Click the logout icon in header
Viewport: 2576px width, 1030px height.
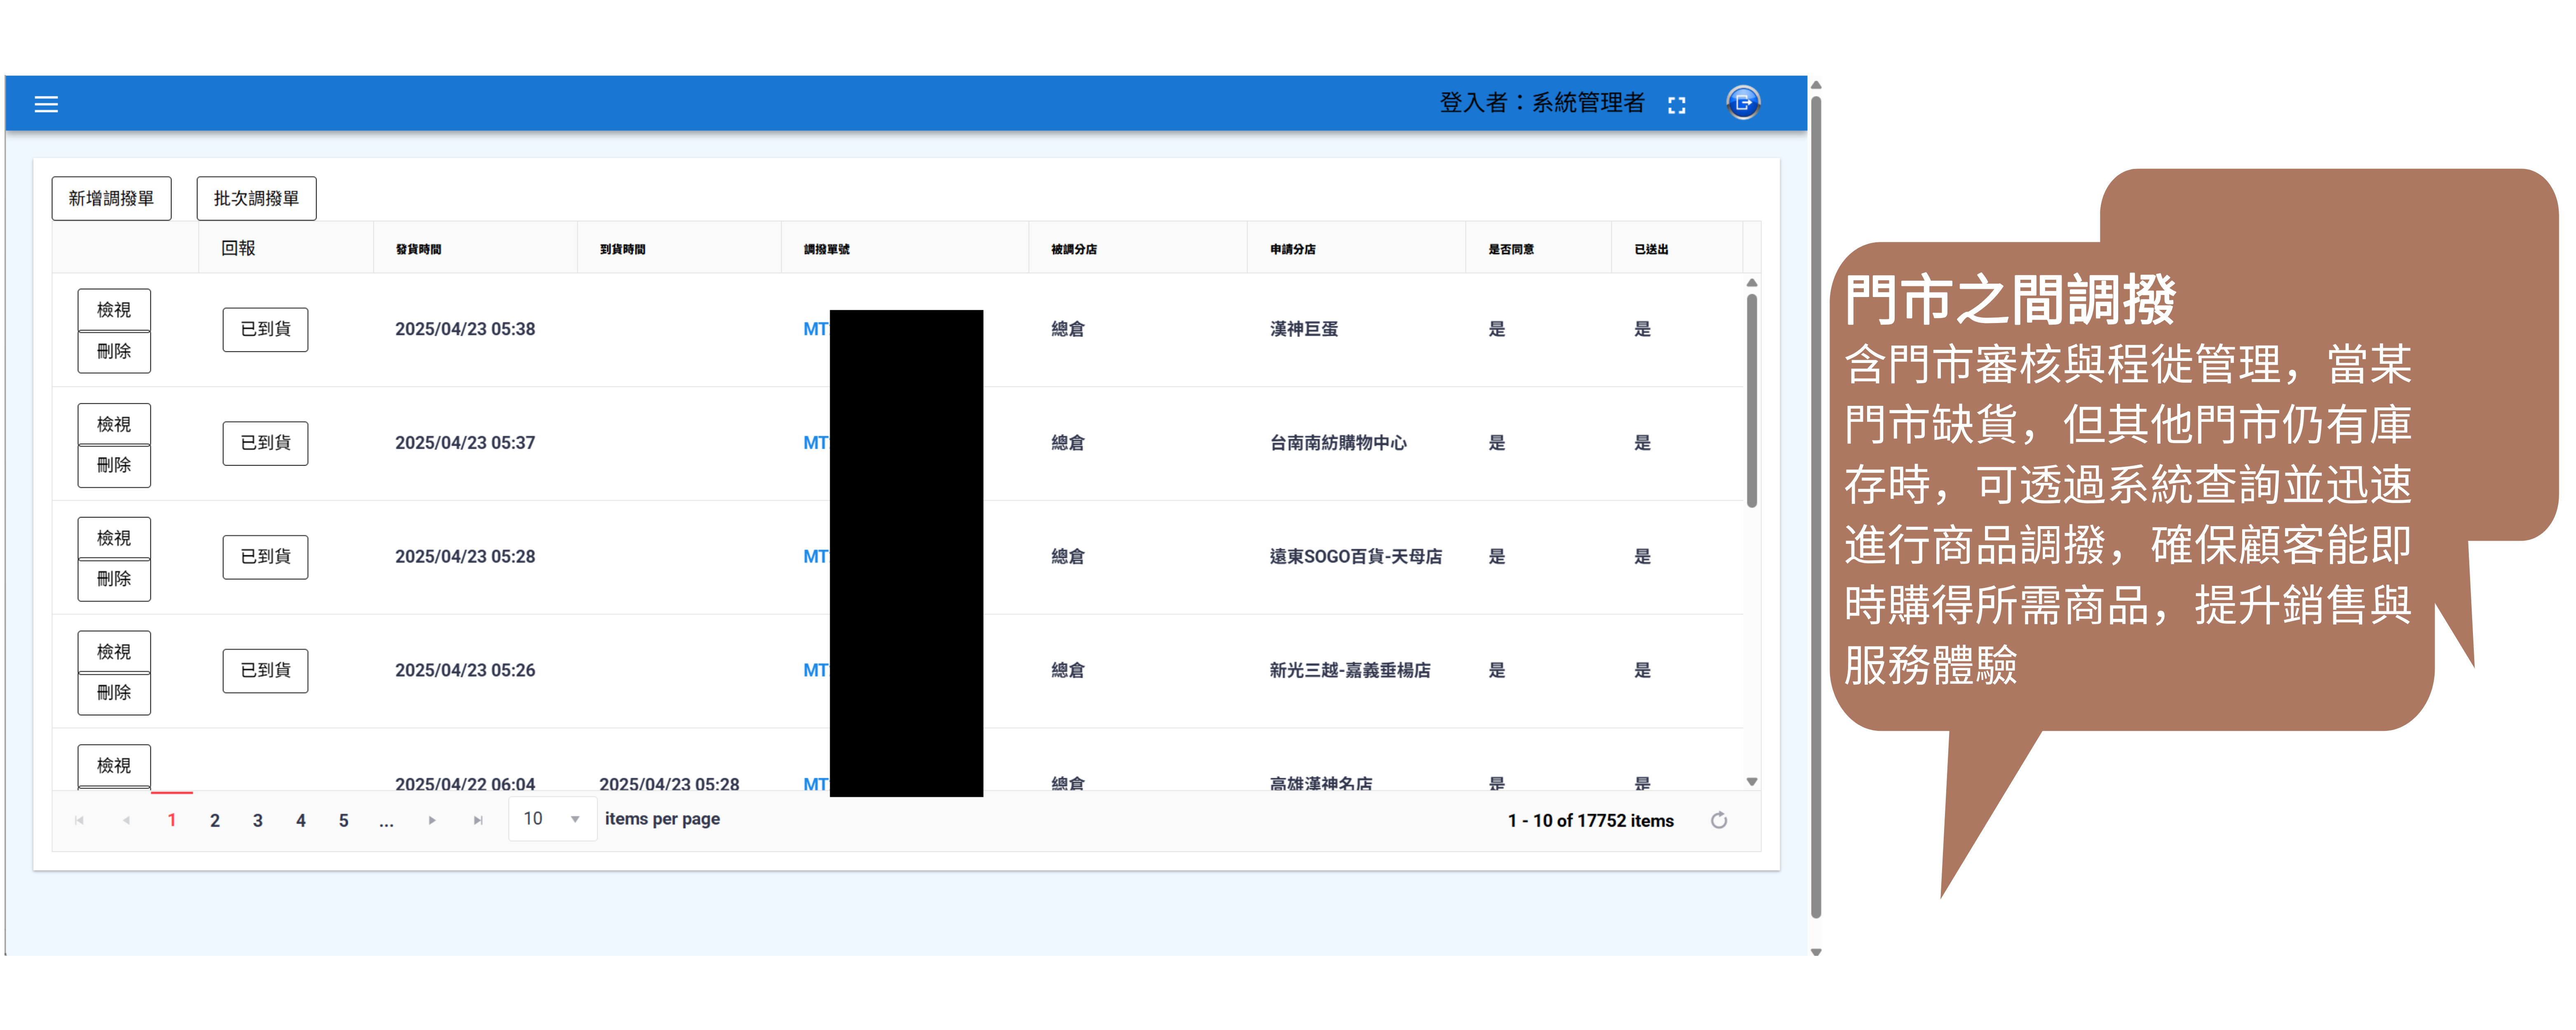click(1743, 103)
